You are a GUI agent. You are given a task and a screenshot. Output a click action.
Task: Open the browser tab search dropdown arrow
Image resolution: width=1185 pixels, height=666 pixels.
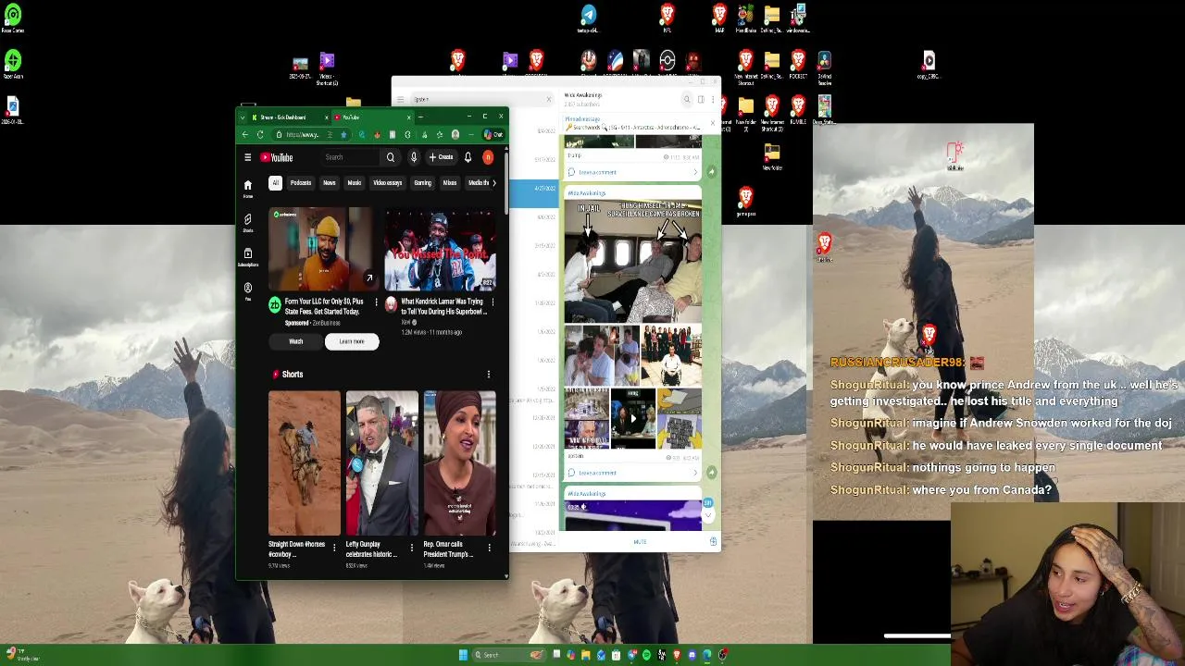[x=244, y=117]
